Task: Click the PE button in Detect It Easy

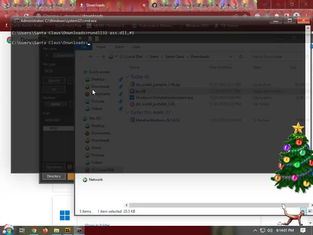Action: pos(54,90)
